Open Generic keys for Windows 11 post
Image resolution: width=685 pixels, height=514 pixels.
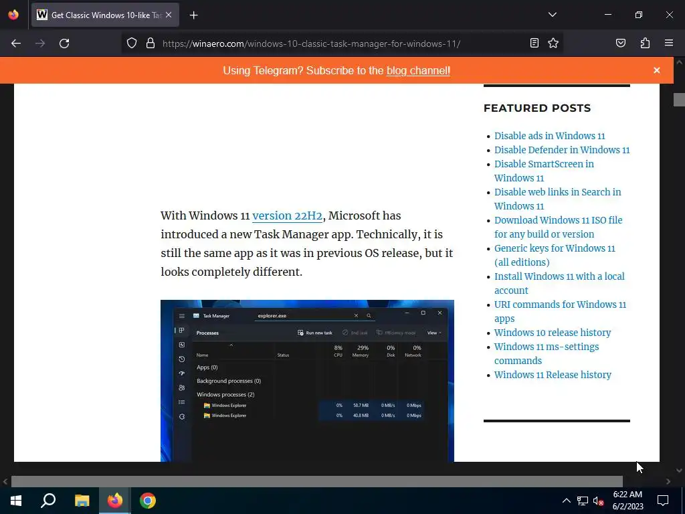point(555,255)
